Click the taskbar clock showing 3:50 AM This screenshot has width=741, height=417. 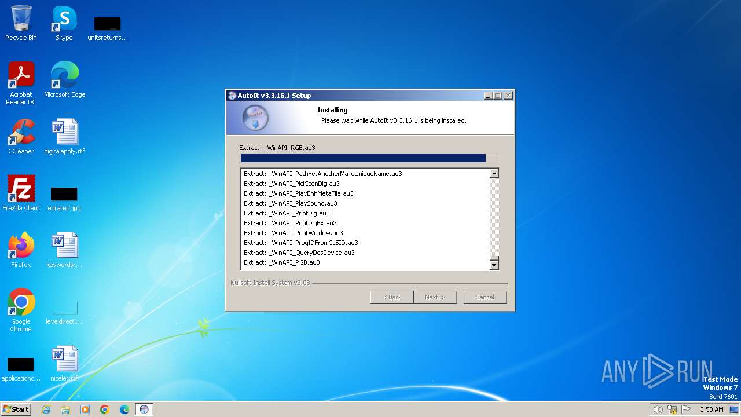[711, 409]
